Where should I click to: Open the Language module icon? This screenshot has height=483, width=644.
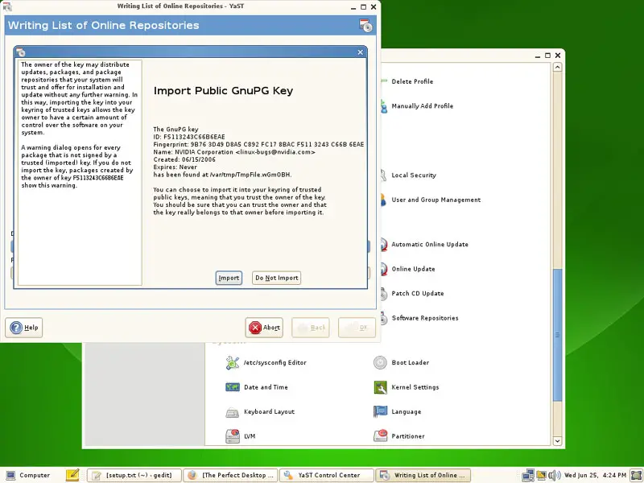[x=380, y=411]
